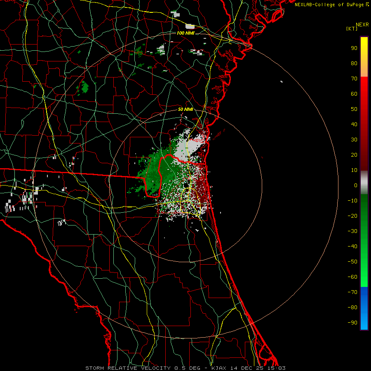
Task: Click the -10 value on the velocity scale
Action: [352, 201]
